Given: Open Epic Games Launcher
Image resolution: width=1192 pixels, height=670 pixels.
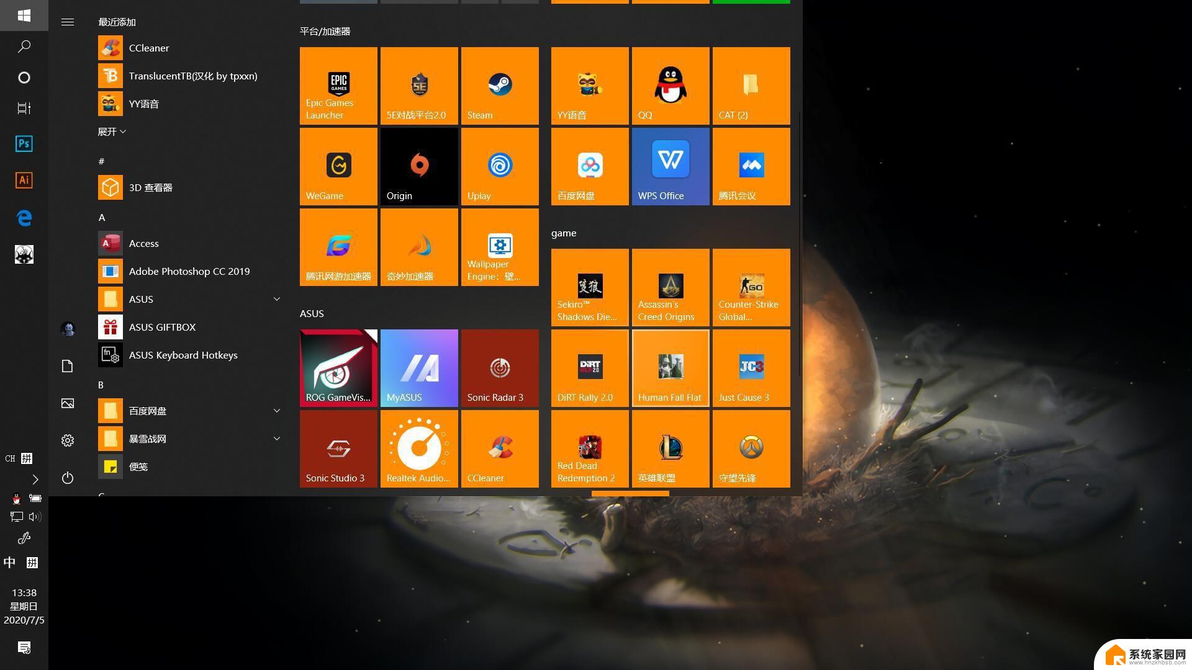Looking at the screenshot, I should click(x=338, y=85).
